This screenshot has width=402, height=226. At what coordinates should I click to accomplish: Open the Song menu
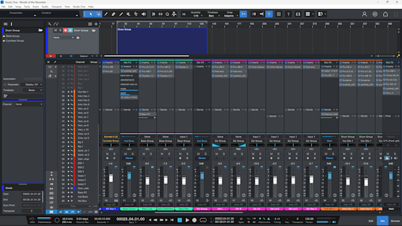click(x=18, y=7)
